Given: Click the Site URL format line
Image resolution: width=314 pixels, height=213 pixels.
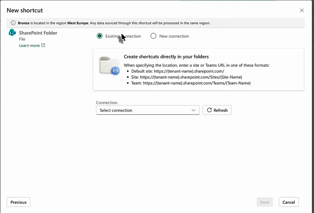Looking at the screenshot, I should 187,77.
